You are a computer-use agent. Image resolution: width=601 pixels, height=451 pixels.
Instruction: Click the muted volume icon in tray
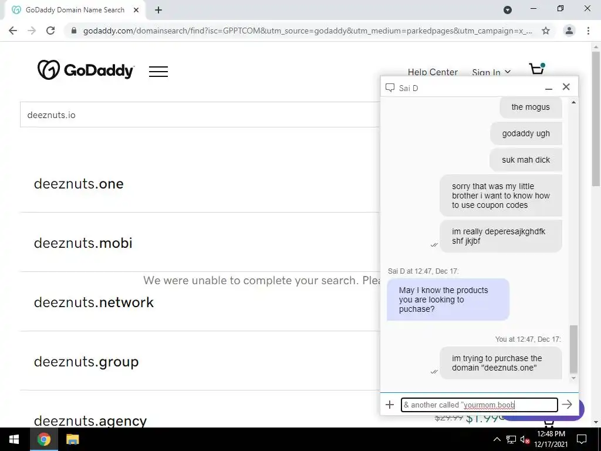[525, 439]
